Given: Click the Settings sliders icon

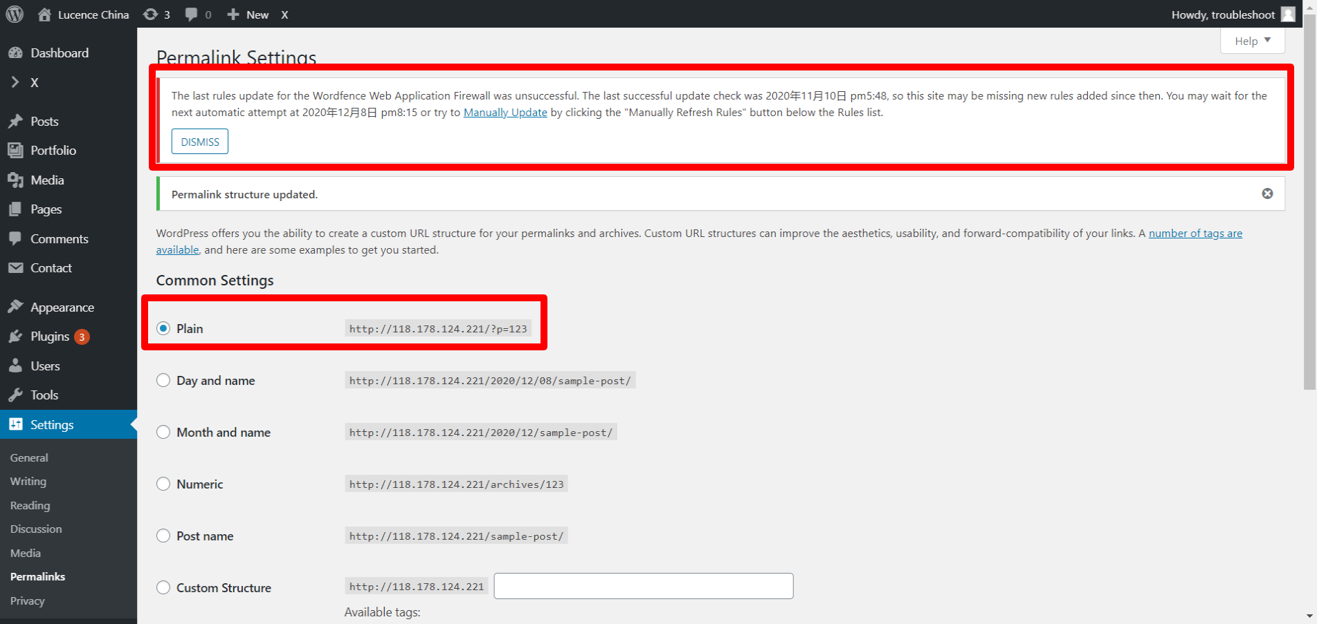Looking at the screenshot, I should [15, 424].
